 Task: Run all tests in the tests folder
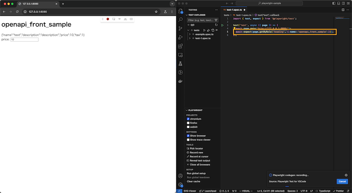pos(204,30)
